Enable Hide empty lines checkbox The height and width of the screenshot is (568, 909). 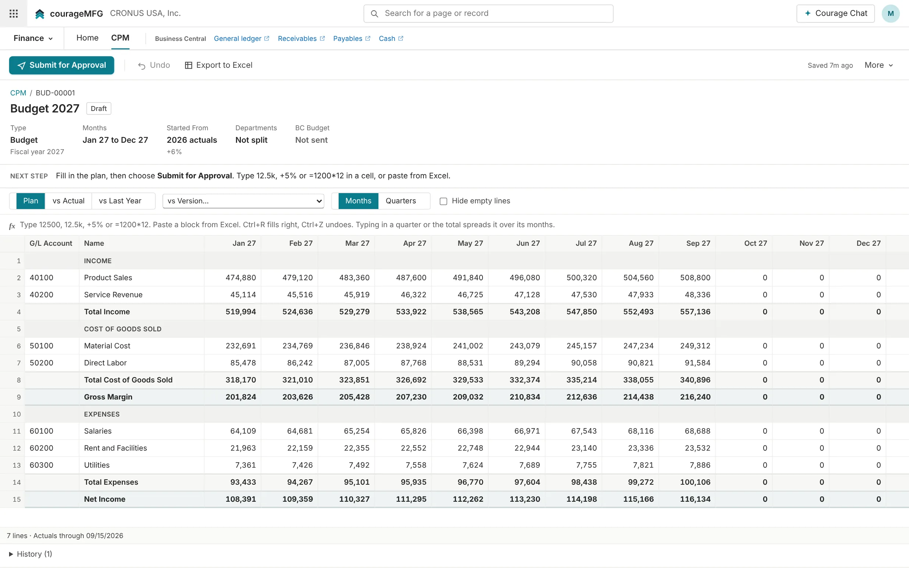(444, 201)
